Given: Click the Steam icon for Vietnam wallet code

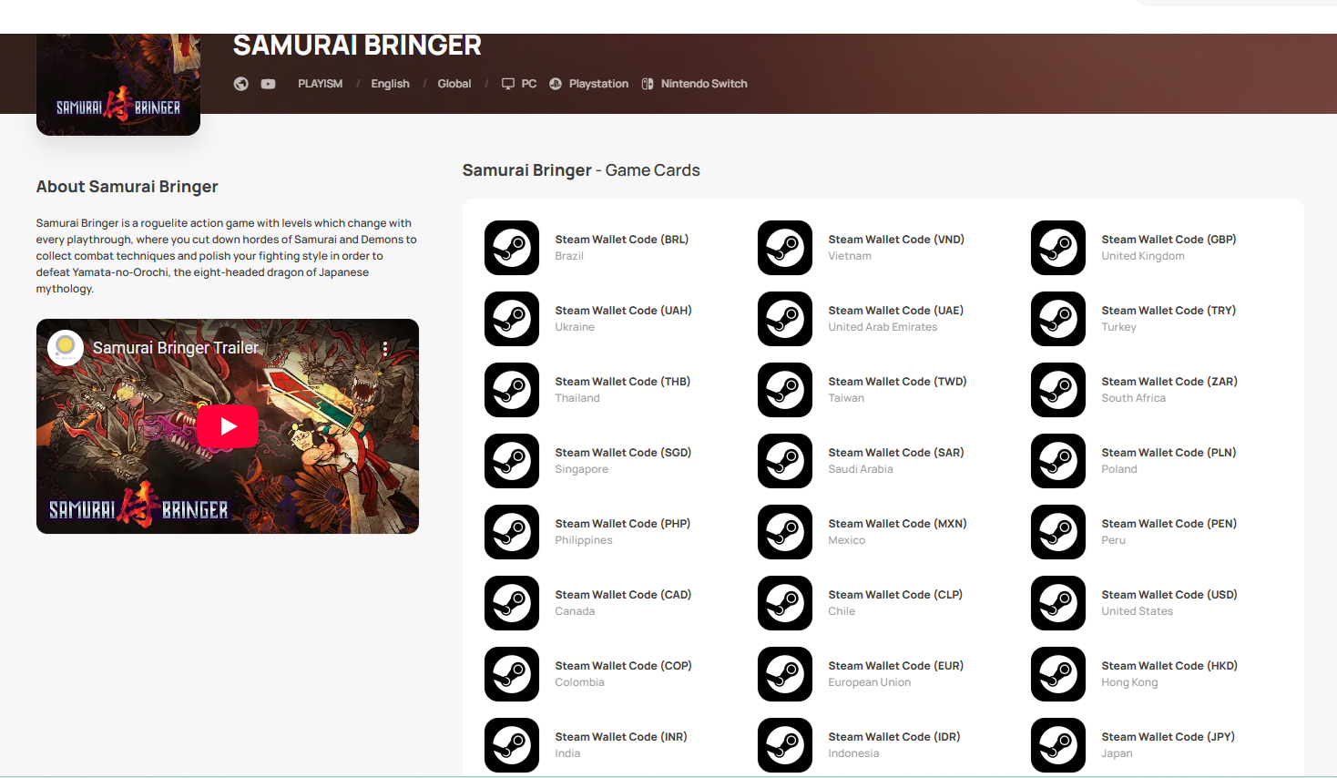Looking at the screenshot, I should point(785,248).
